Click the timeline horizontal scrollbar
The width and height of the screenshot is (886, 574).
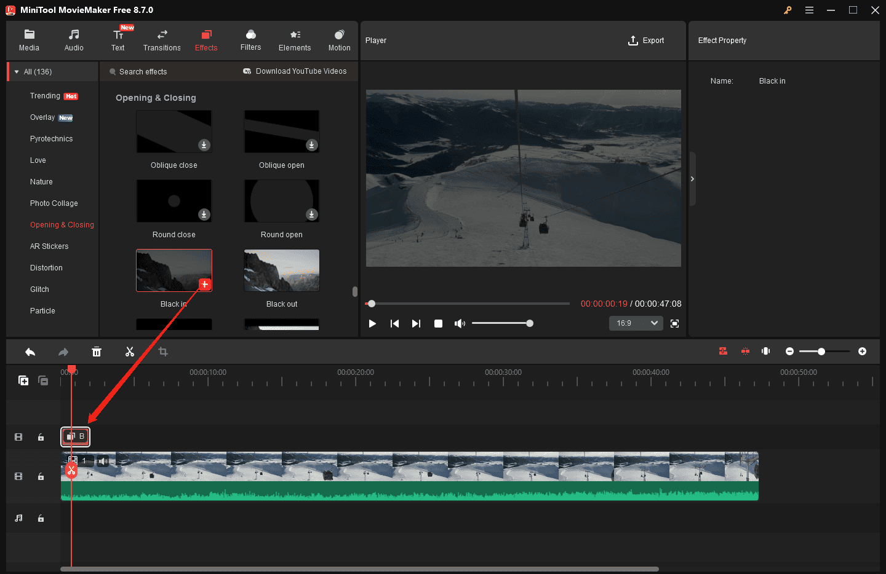click(359, 569)
